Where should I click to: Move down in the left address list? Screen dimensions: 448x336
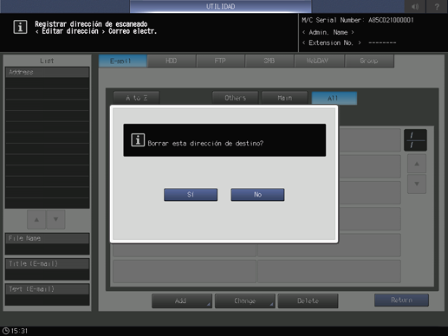tap(55, 220)
